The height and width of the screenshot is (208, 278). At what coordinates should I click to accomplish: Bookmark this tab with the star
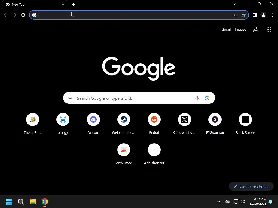click(244, 15)
